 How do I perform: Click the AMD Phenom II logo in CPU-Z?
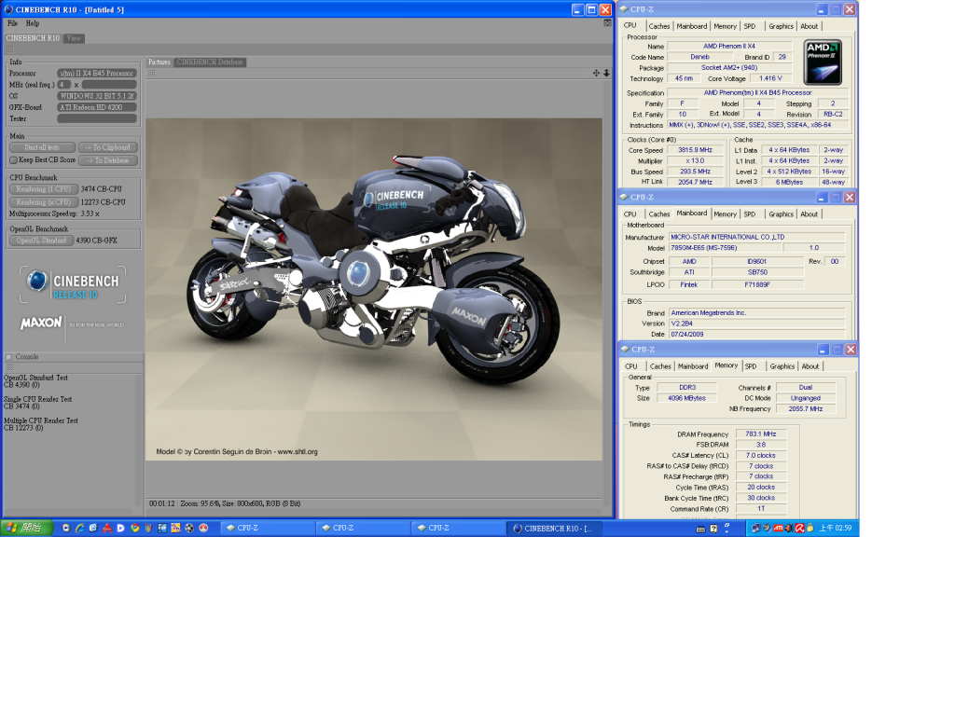click(823, 62)
